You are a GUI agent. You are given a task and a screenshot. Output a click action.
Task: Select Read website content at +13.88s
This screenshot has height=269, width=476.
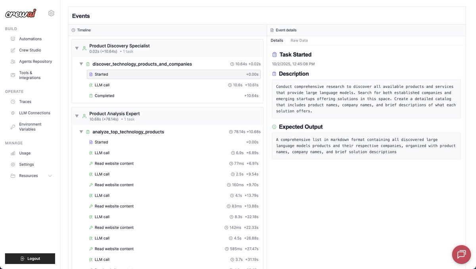click(x=174, y=206)
